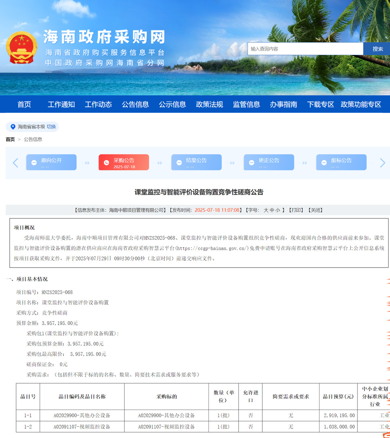Screen dimensions: 390x438
Task: Click the clock icon in 采购公告 step
Action: coord(106,163)
